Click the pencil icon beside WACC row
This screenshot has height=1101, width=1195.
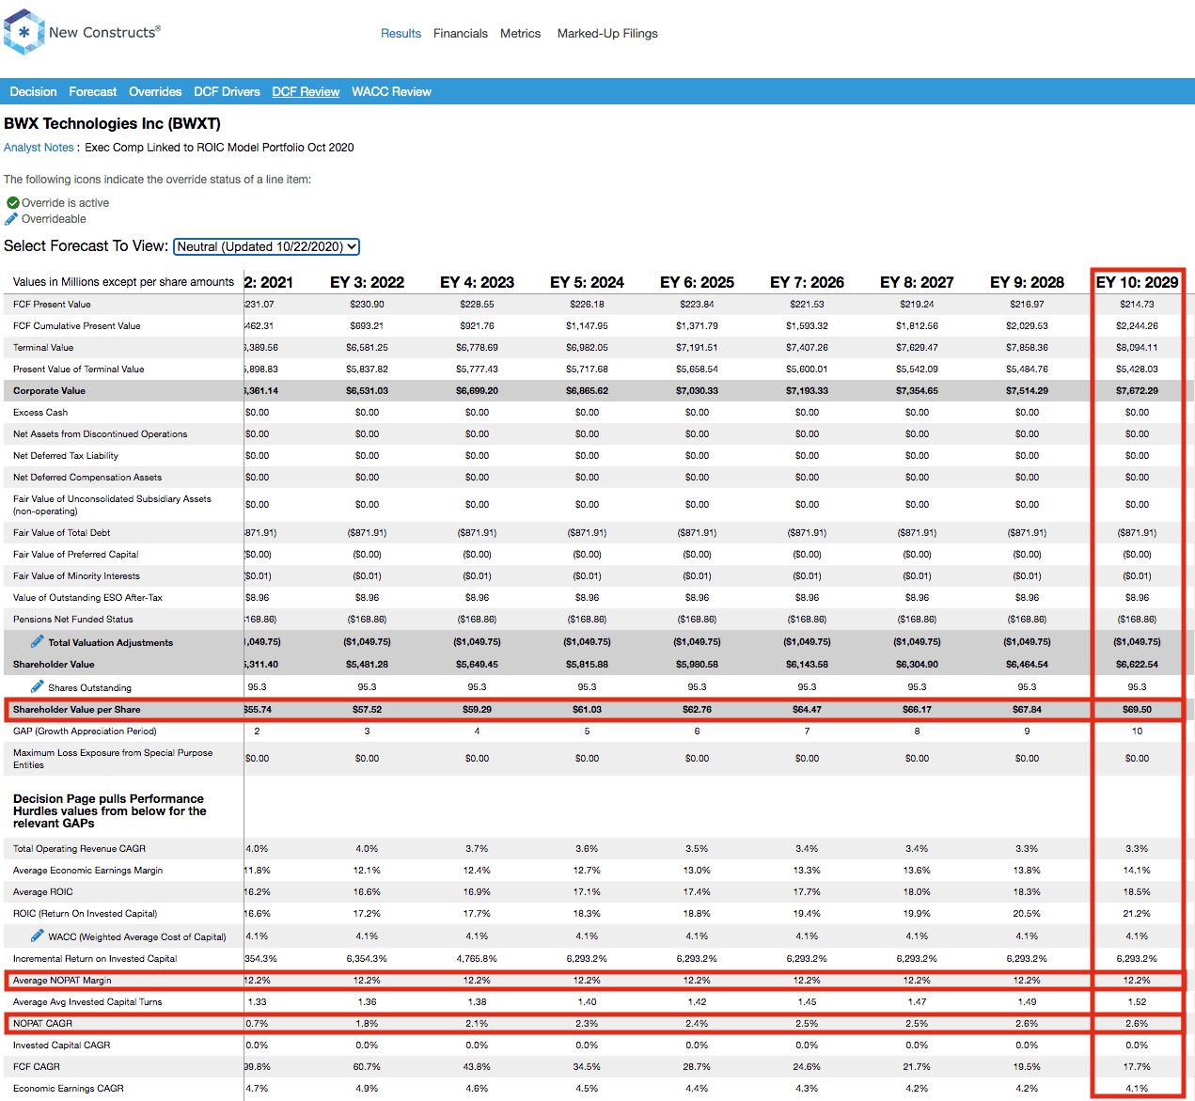pos(38,936)
